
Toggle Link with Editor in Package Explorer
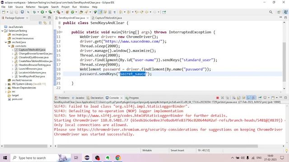[x=45, y=23]
